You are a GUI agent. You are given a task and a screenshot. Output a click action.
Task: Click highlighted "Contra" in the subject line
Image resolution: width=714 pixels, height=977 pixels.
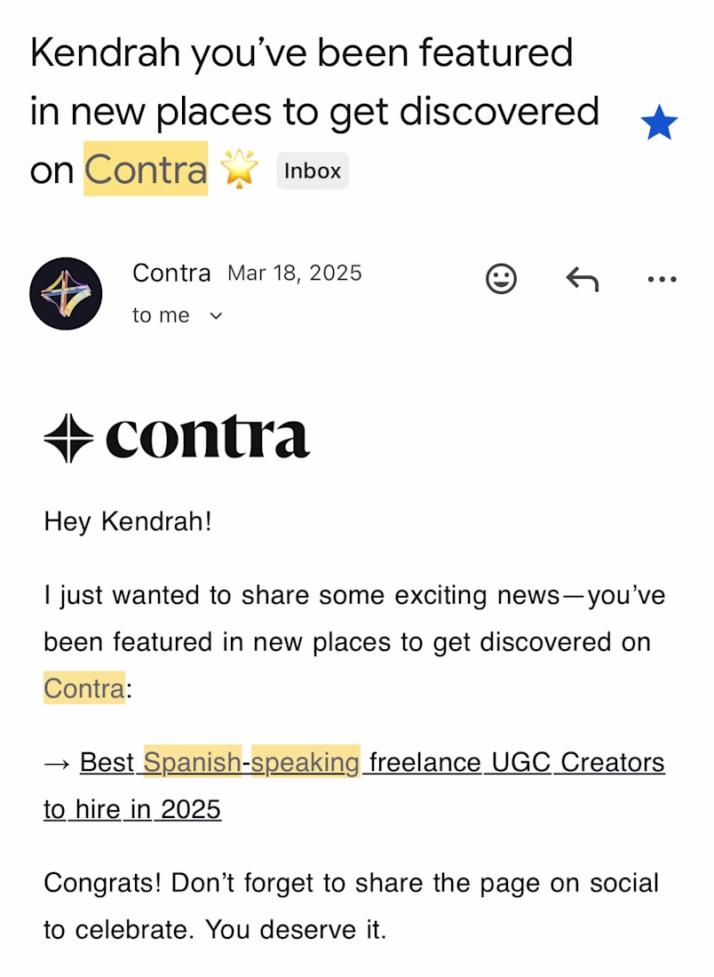click(x=146, y=169)
